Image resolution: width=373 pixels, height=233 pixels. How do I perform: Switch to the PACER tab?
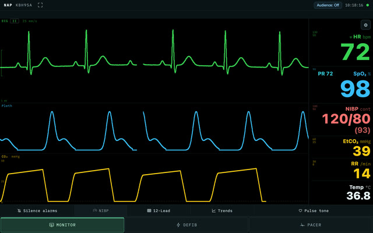click(311, 225)
